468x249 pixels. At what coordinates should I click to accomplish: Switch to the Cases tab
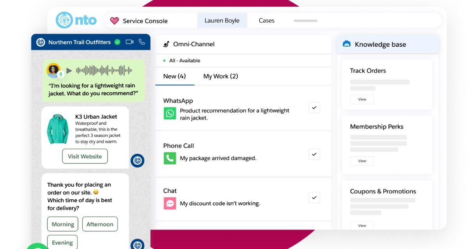pyautogui.click(x=266, y=21)
